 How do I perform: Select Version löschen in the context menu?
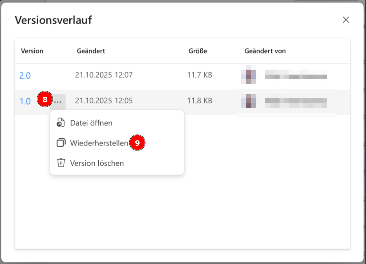[97, 163]
